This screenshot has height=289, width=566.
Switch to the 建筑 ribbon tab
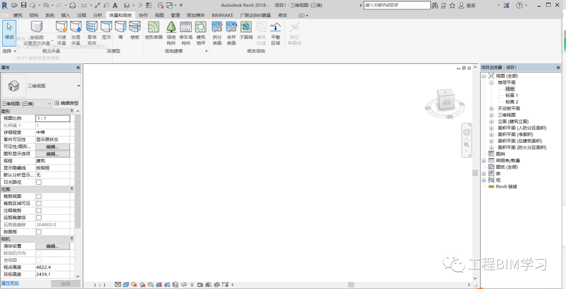pos(18,15)
